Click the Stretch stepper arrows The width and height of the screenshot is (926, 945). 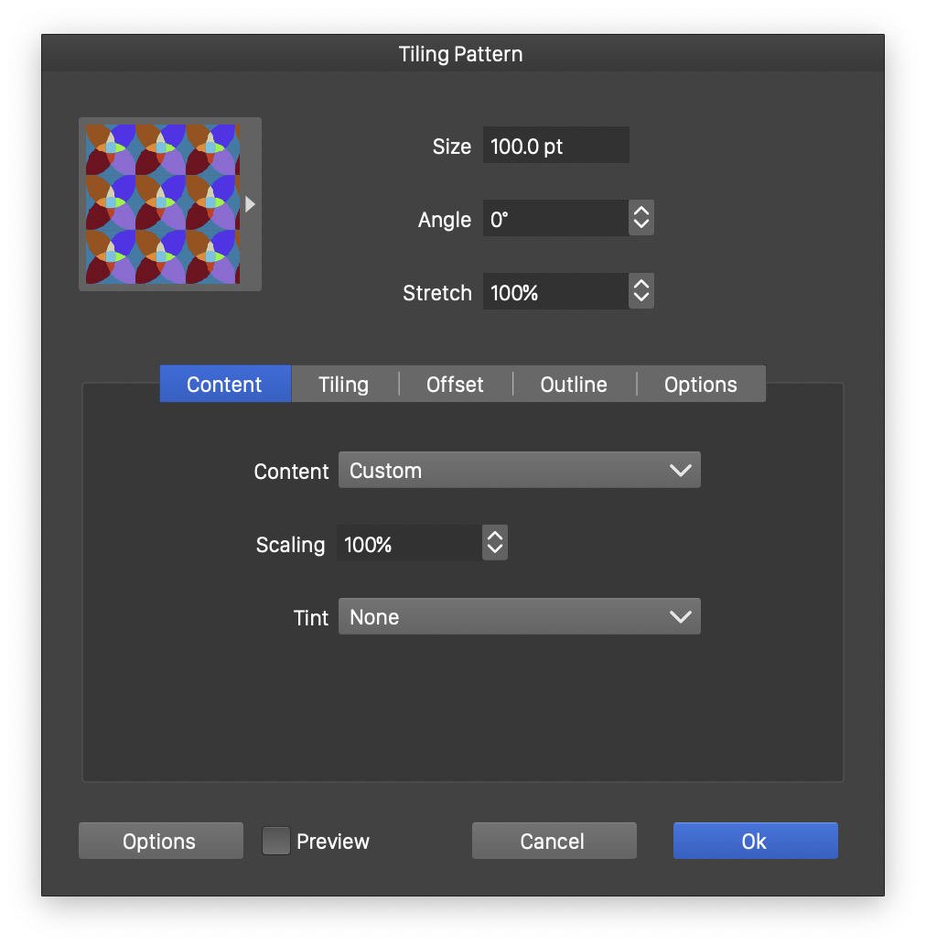tap(641, 292)
